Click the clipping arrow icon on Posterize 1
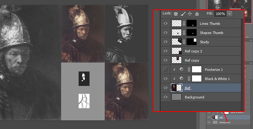Image resolution: width=253 pixels, height=129 pixels. pyautogui.click(x=174, y=69)
